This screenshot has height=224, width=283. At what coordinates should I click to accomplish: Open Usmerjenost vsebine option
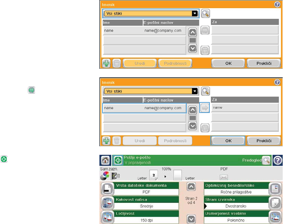tap(243, 217)
